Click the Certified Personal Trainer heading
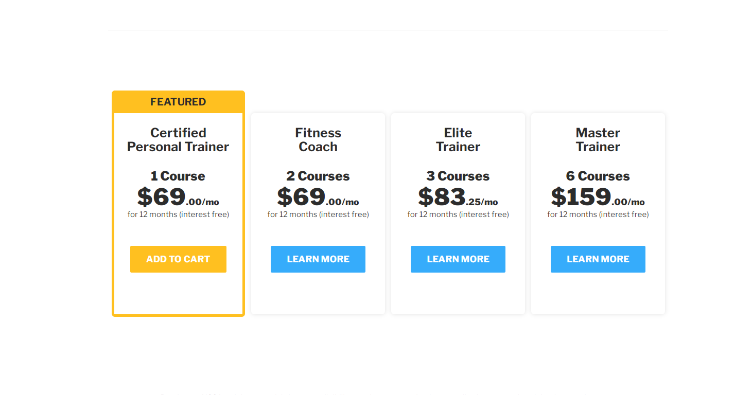The height and width of the screenshot is (395, 752). [x=178, y=140]
